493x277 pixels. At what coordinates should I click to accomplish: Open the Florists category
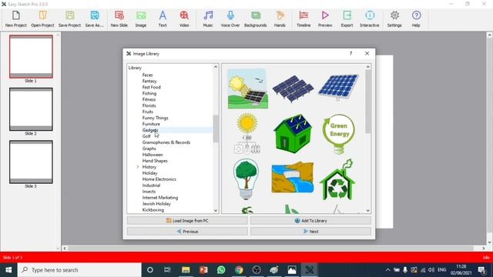coord(149,105)
